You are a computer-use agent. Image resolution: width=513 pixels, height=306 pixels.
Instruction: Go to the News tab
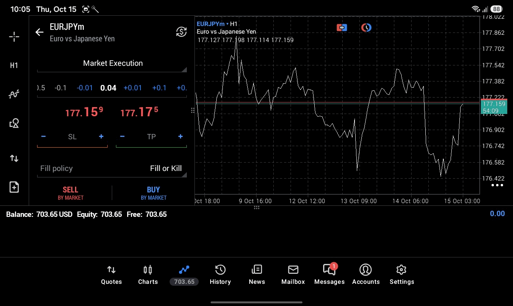257,275
